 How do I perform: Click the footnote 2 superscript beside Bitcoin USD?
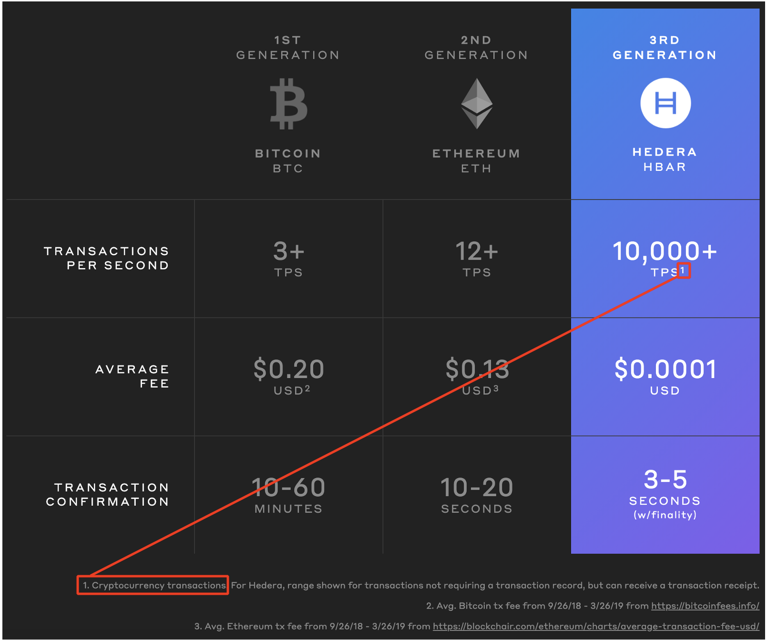(307, 389)
